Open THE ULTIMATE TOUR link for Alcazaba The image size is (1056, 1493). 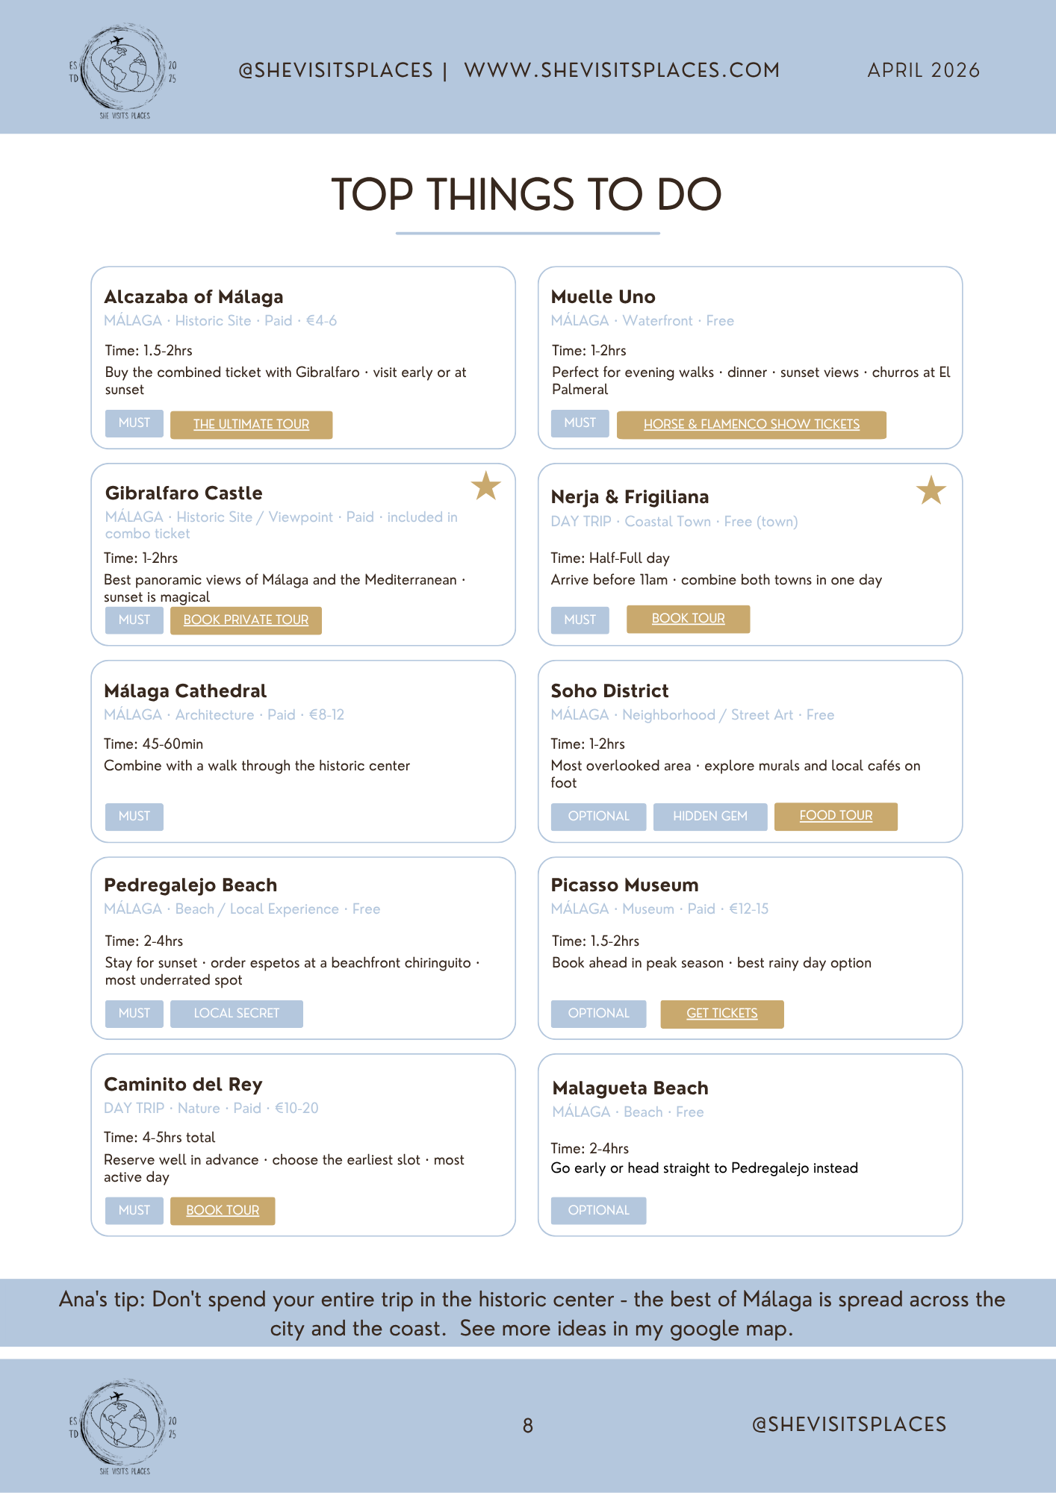[x=251, y=424]
